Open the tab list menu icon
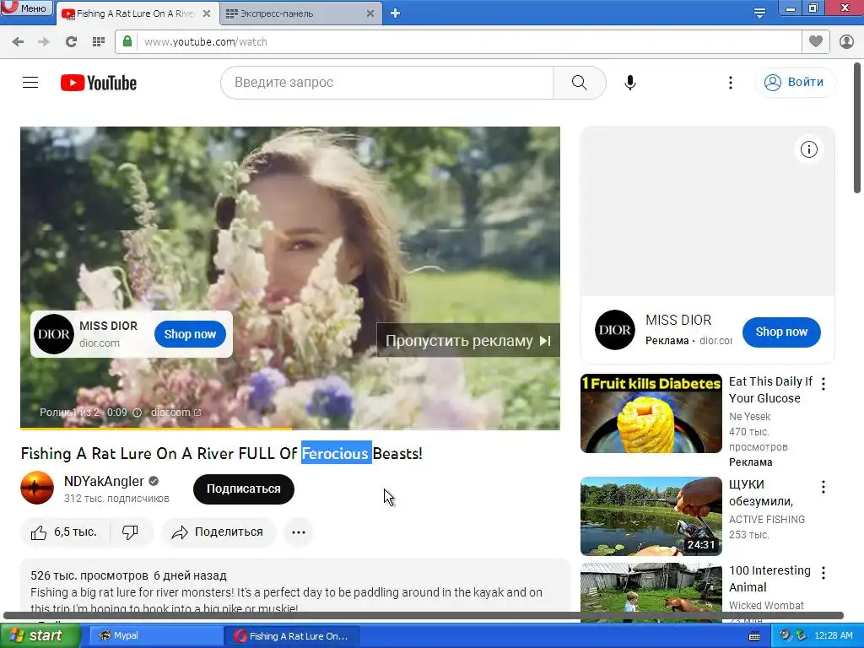Viewport: 864px width, 648px height. click(x=759, y=13)
